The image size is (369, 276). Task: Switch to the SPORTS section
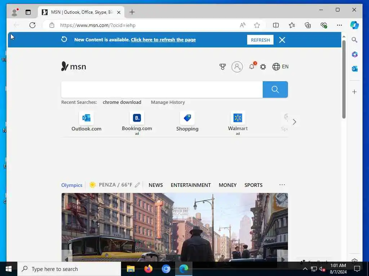[x=253, y=185]
